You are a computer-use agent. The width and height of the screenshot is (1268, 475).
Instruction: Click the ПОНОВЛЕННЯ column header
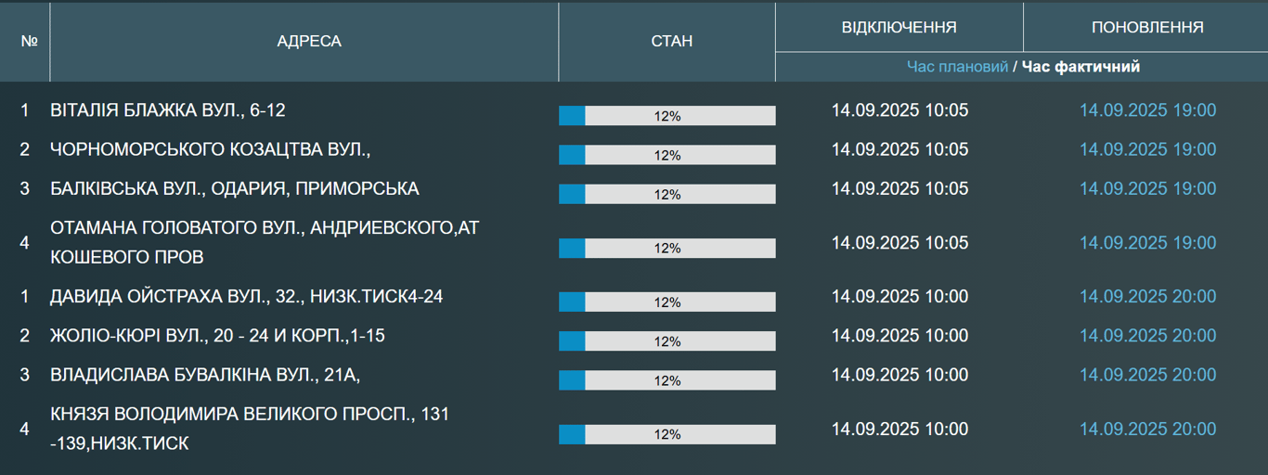pyautogui.click(x=1147, y=27)
